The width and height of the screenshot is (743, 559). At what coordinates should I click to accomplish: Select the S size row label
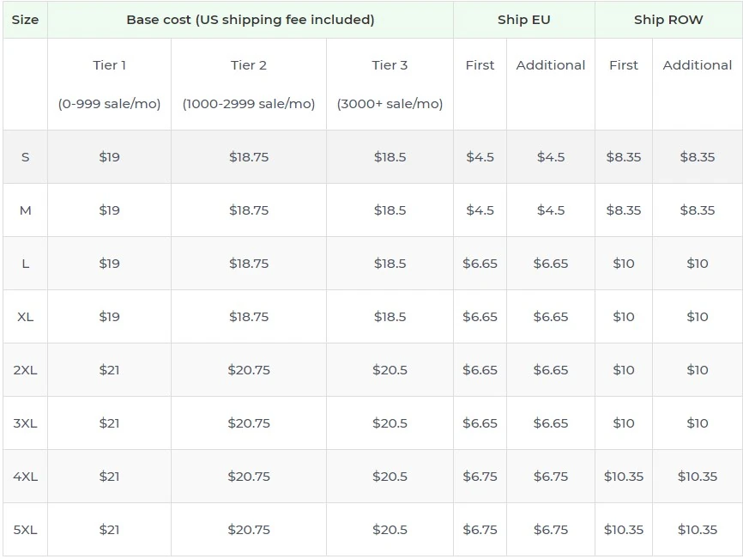point(25,157)
